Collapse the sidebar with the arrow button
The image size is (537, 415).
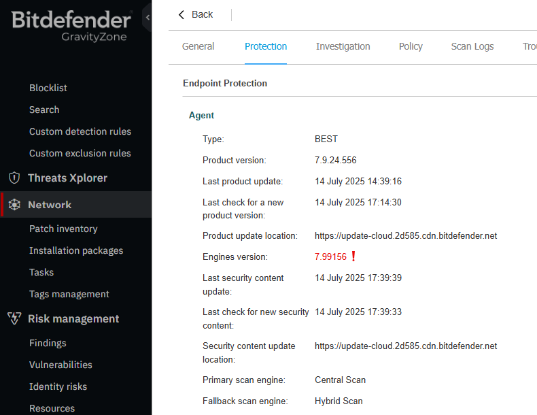[148, 17]
